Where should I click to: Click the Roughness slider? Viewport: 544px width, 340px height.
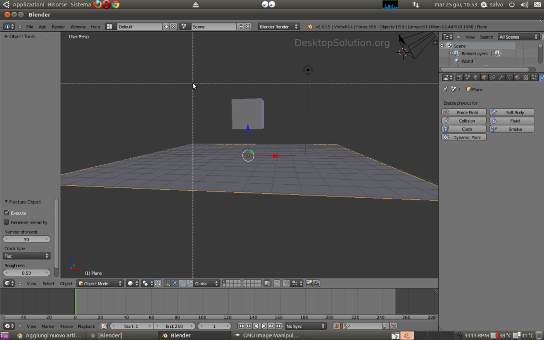pyautogui.click(x=27, y=273)
